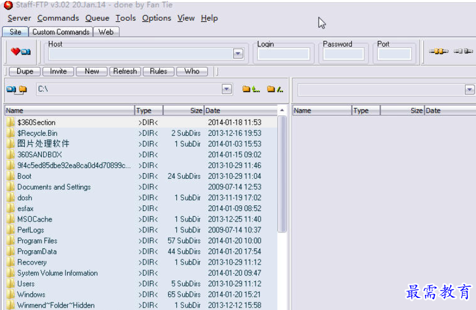Open the Help menu
Image resolution: width=476 pixels, height=310 pixels.
(x=209, y=18)
